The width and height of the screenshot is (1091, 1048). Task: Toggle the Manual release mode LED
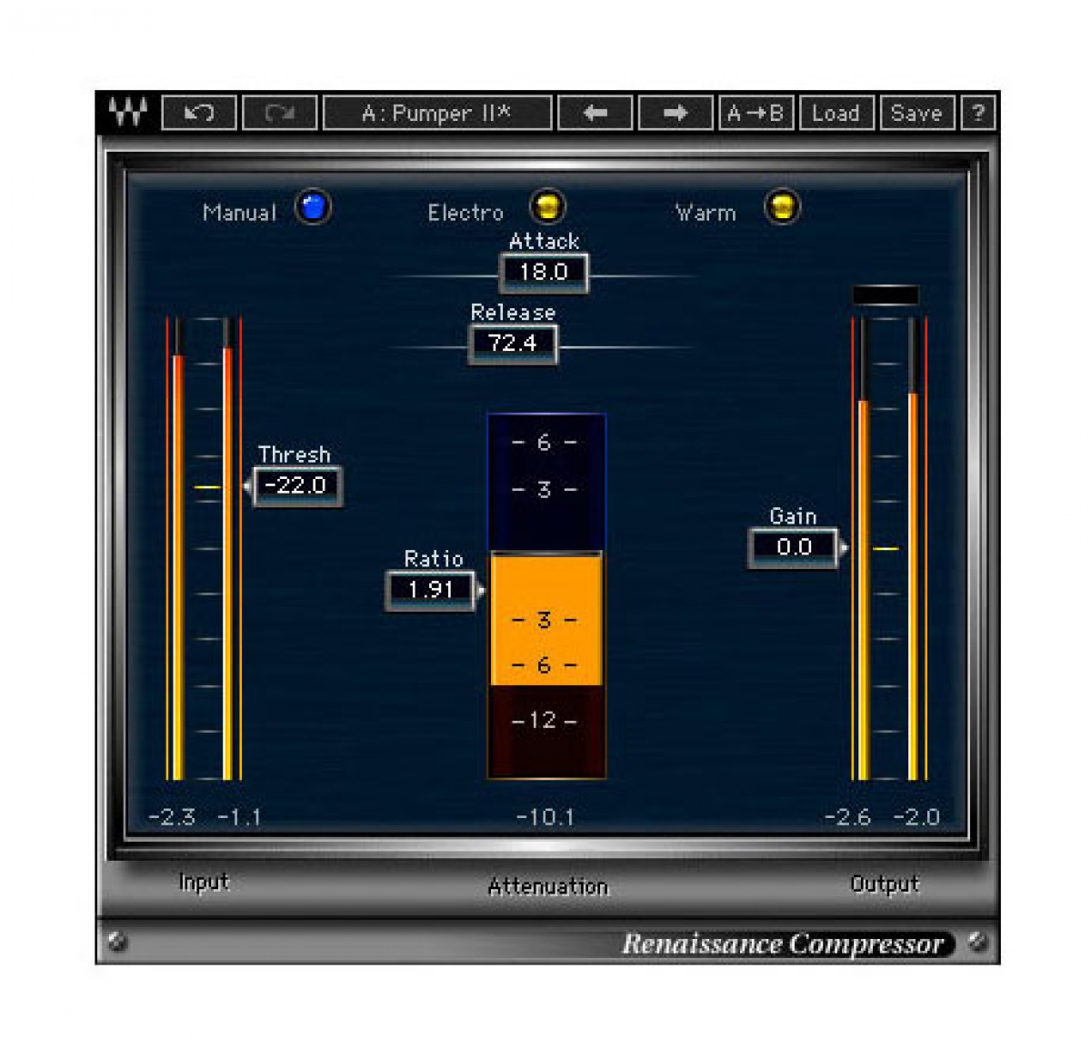coord(313,207)
